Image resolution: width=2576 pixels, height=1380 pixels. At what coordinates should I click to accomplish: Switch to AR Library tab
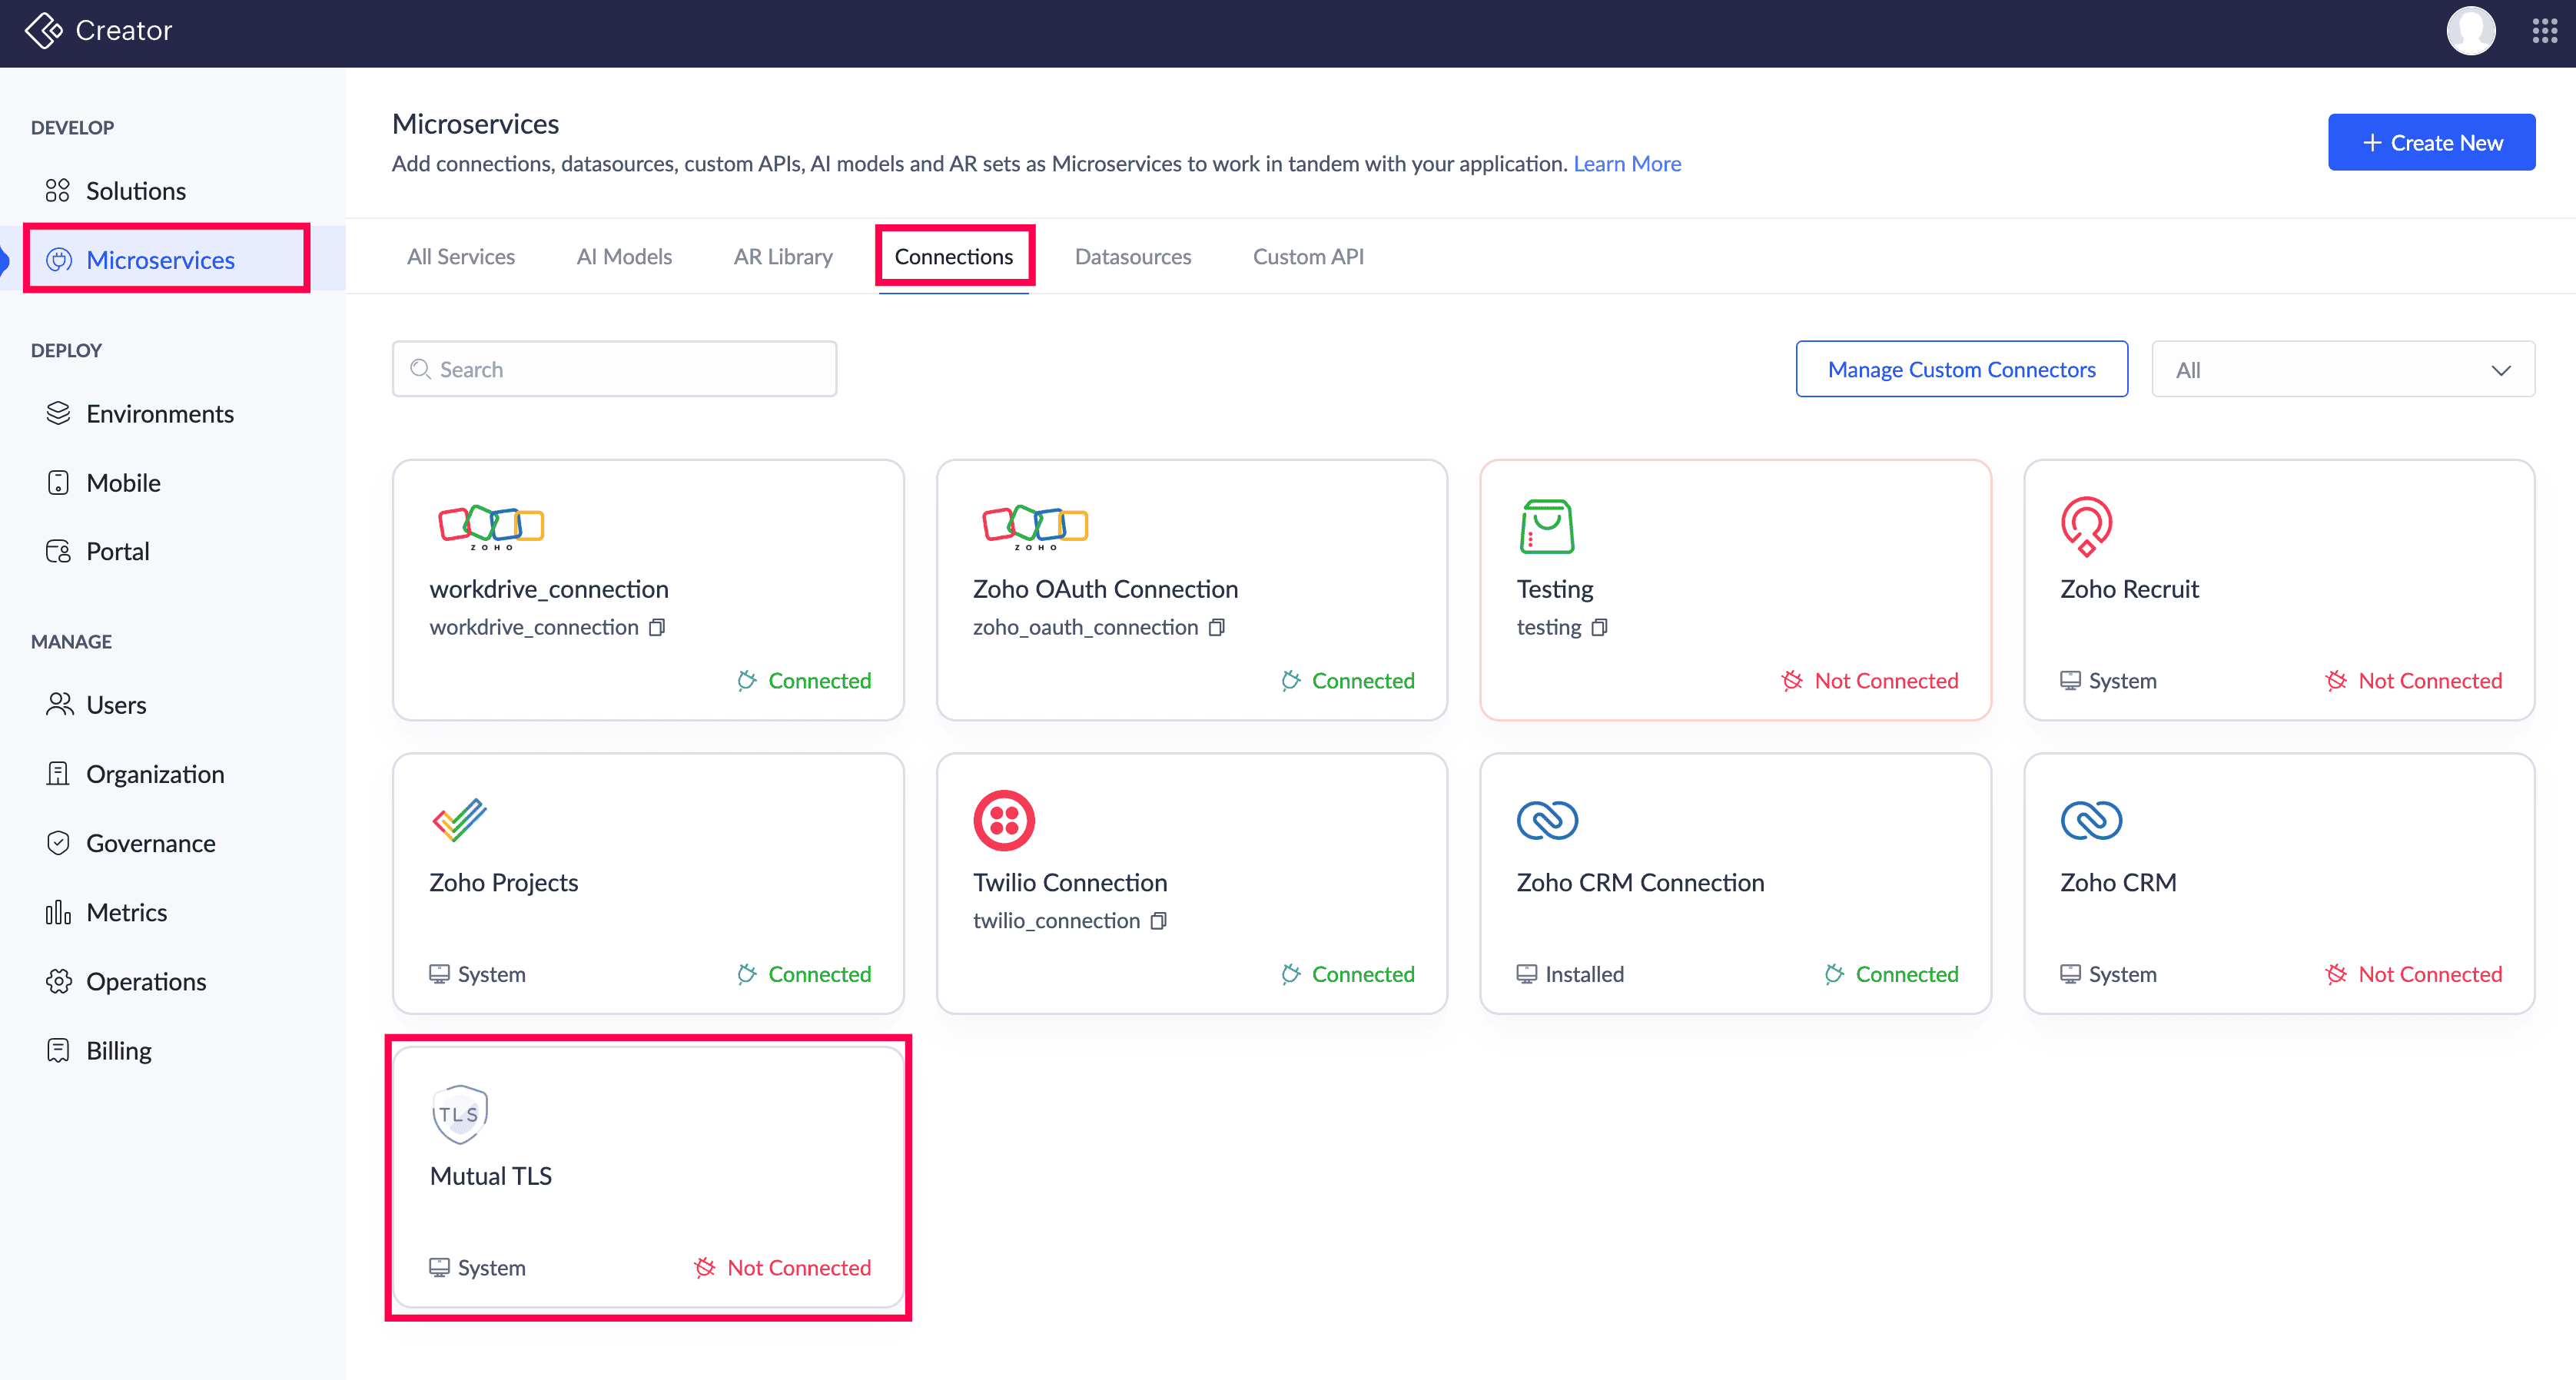[x=783, y=256]
